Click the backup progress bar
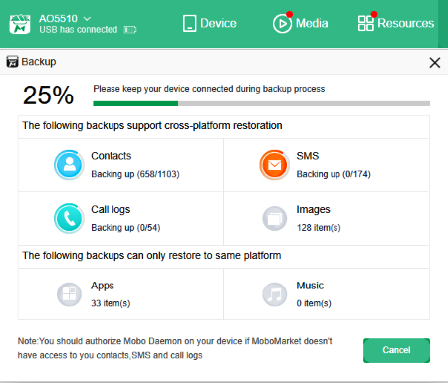Image resolution: width=448 pixels, height=383 pixels. (262, 104)
